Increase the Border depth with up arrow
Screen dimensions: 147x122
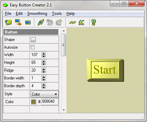pyautogui.click(x=43, y=85)
